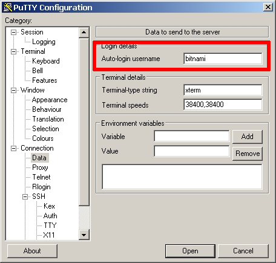Select the Logging category
This screenshot has width=276, height=263.
pyautogui.click(x=44, y=42)
